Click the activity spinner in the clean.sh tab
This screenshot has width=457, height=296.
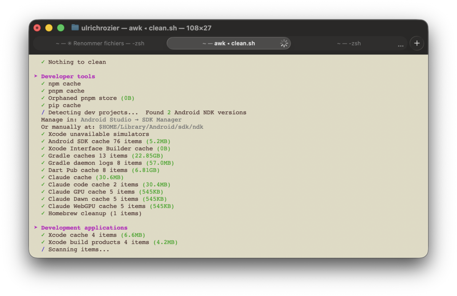pyautogui.click(x=284, y=43)
